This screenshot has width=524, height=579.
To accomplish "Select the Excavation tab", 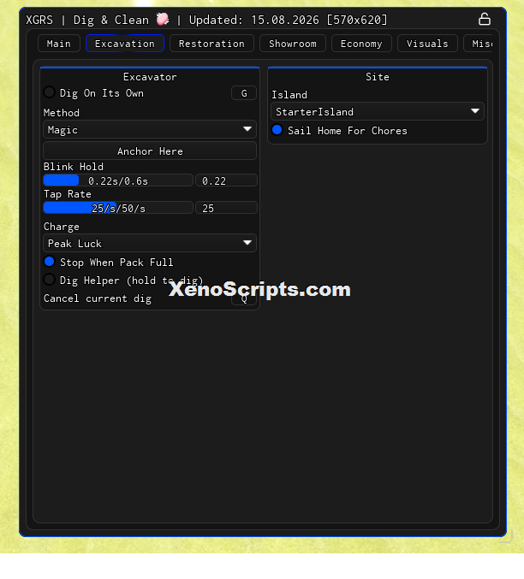I will click(x=125, y=44).
